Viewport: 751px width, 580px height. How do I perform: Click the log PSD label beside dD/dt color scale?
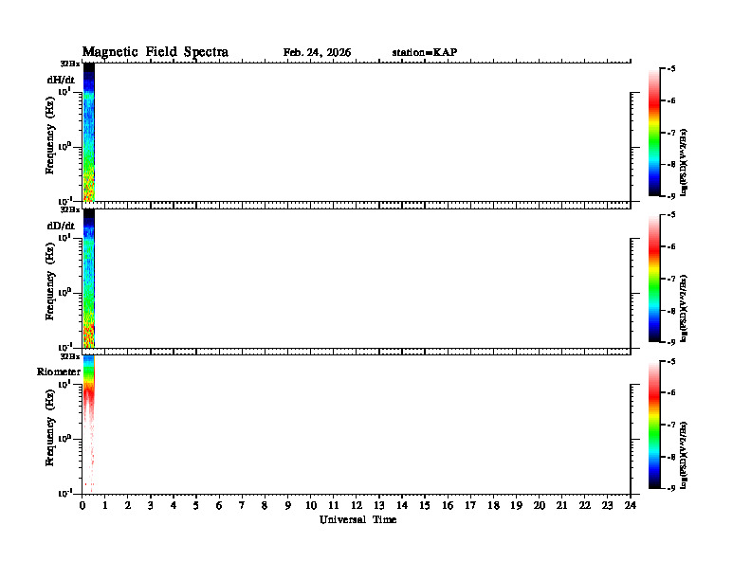point(685,308)
